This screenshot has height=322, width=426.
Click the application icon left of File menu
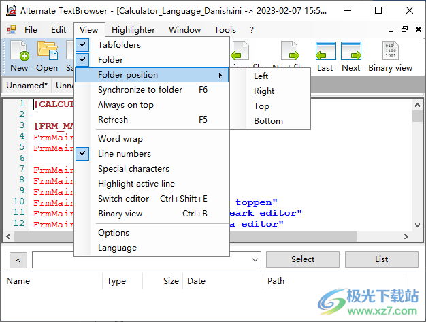click(x=12, y=29)
